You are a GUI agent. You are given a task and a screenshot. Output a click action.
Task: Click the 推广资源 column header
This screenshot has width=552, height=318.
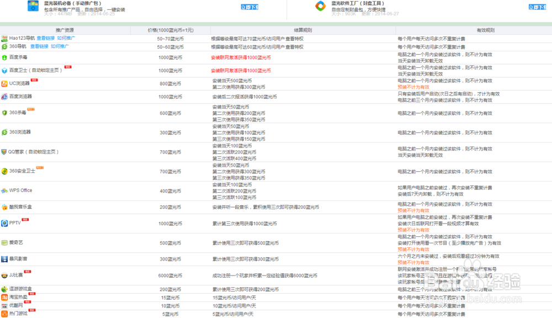tap(65, 30)
